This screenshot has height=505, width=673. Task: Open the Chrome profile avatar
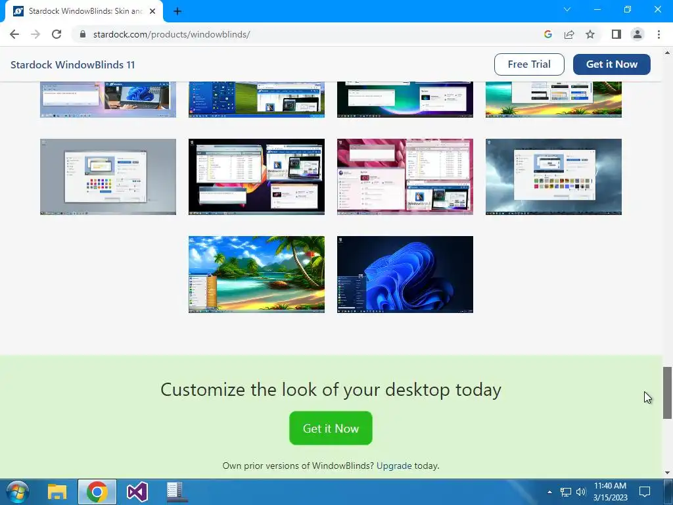point(638,34)
